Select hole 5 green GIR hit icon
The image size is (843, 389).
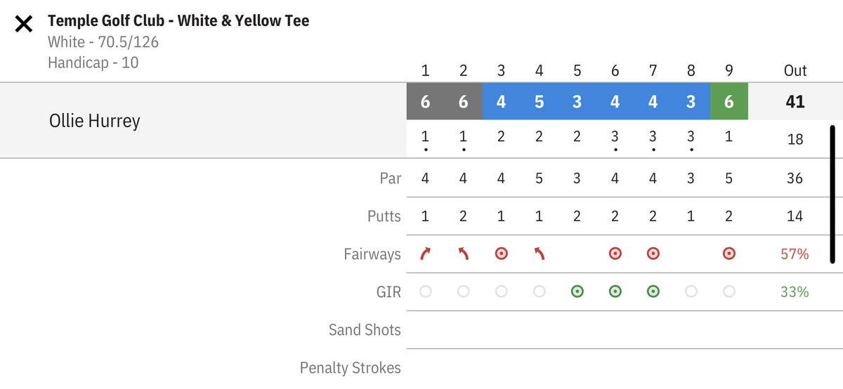[x=577, y=291]
